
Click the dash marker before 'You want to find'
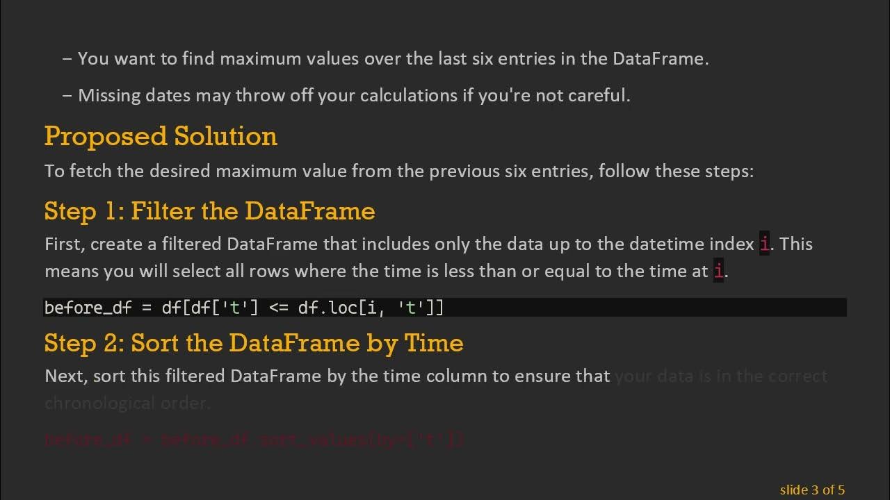pyautogui.click(x=67, y=59)
